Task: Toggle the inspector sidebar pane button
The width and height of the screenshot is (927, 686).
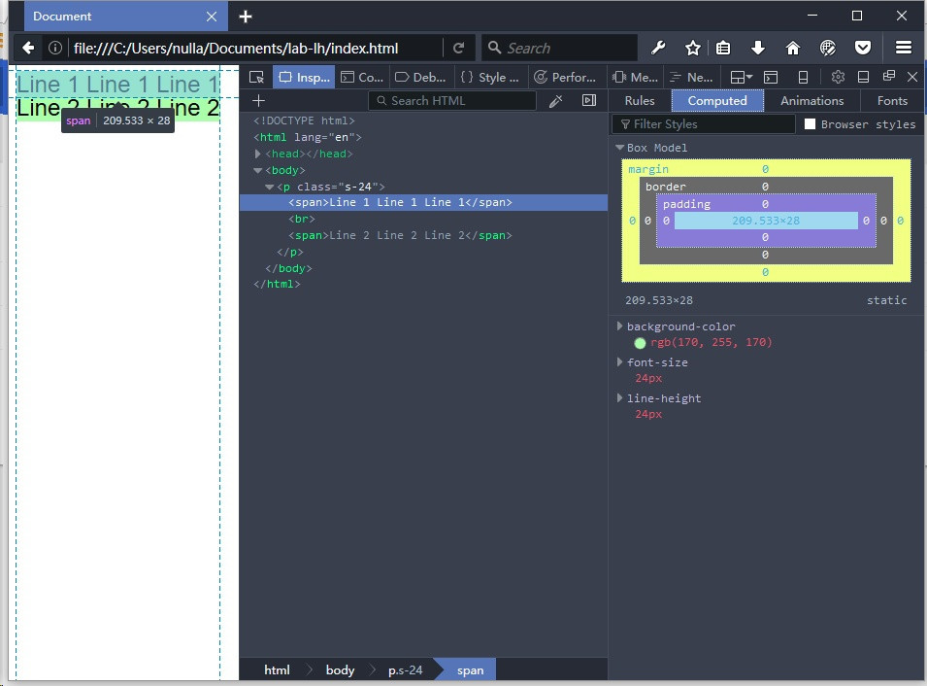Action: pos(588,101)
